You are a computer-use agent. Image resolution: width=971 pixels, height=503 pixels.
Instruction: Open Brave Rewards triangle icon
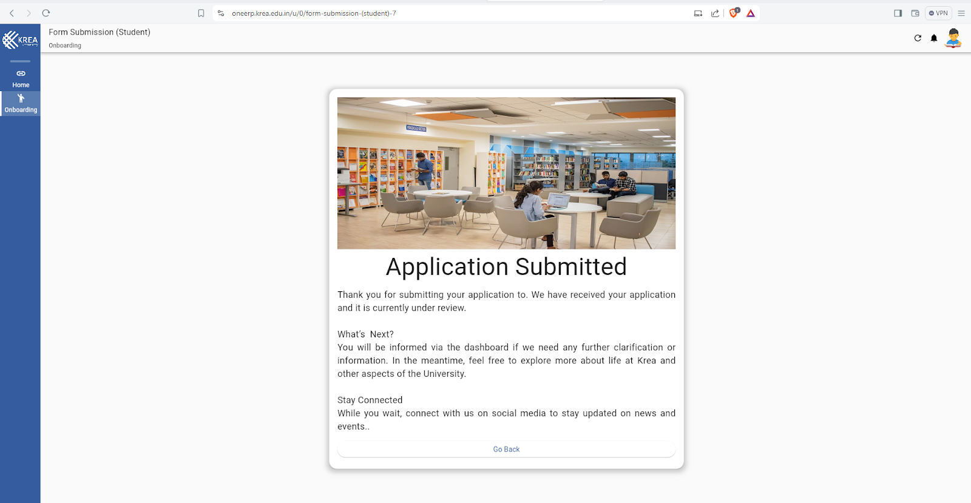(x=751, y=13)
